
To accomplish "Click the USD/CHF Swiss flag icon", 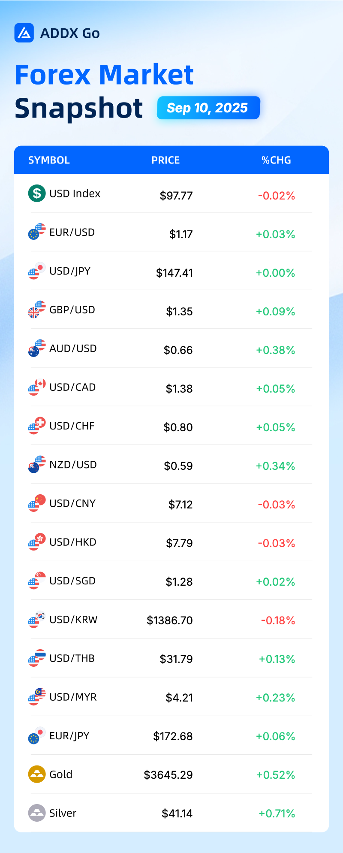I will tap(40, 423).
